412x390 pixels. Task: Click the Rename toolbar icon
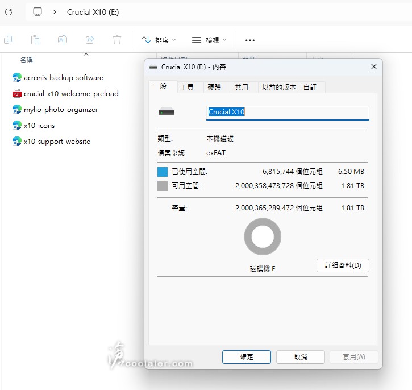(x=63, y=40)
